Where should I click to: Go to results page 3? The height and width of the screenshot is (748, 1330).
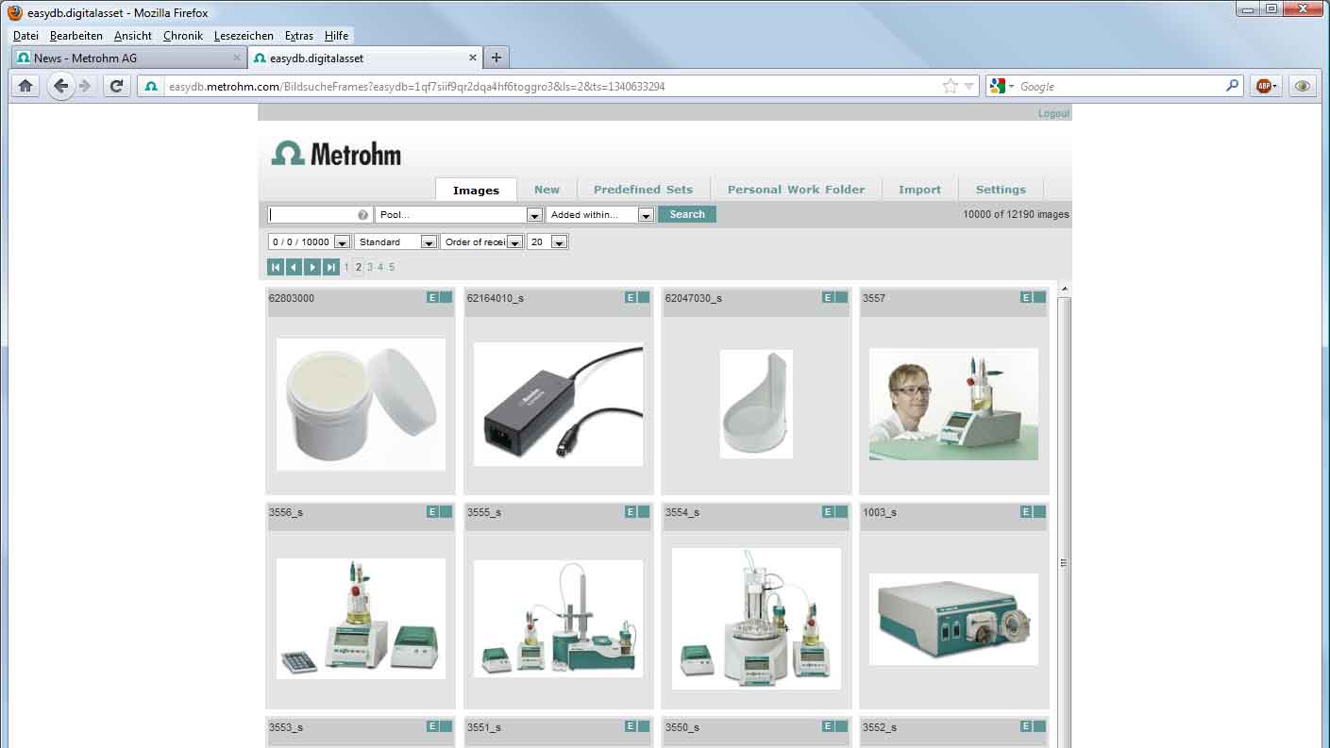click(370, 267)
